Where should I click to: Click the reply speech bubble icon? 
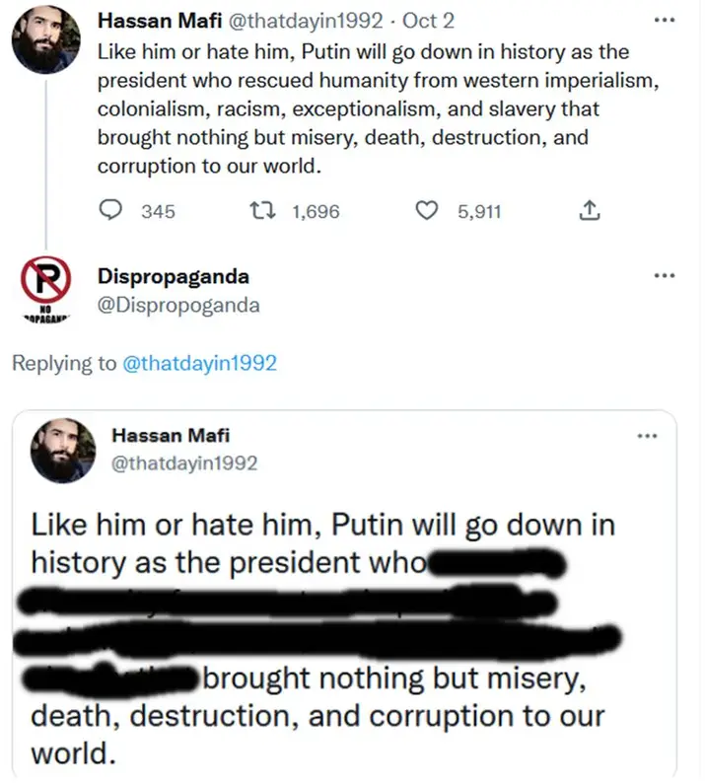tap(113, 210)
